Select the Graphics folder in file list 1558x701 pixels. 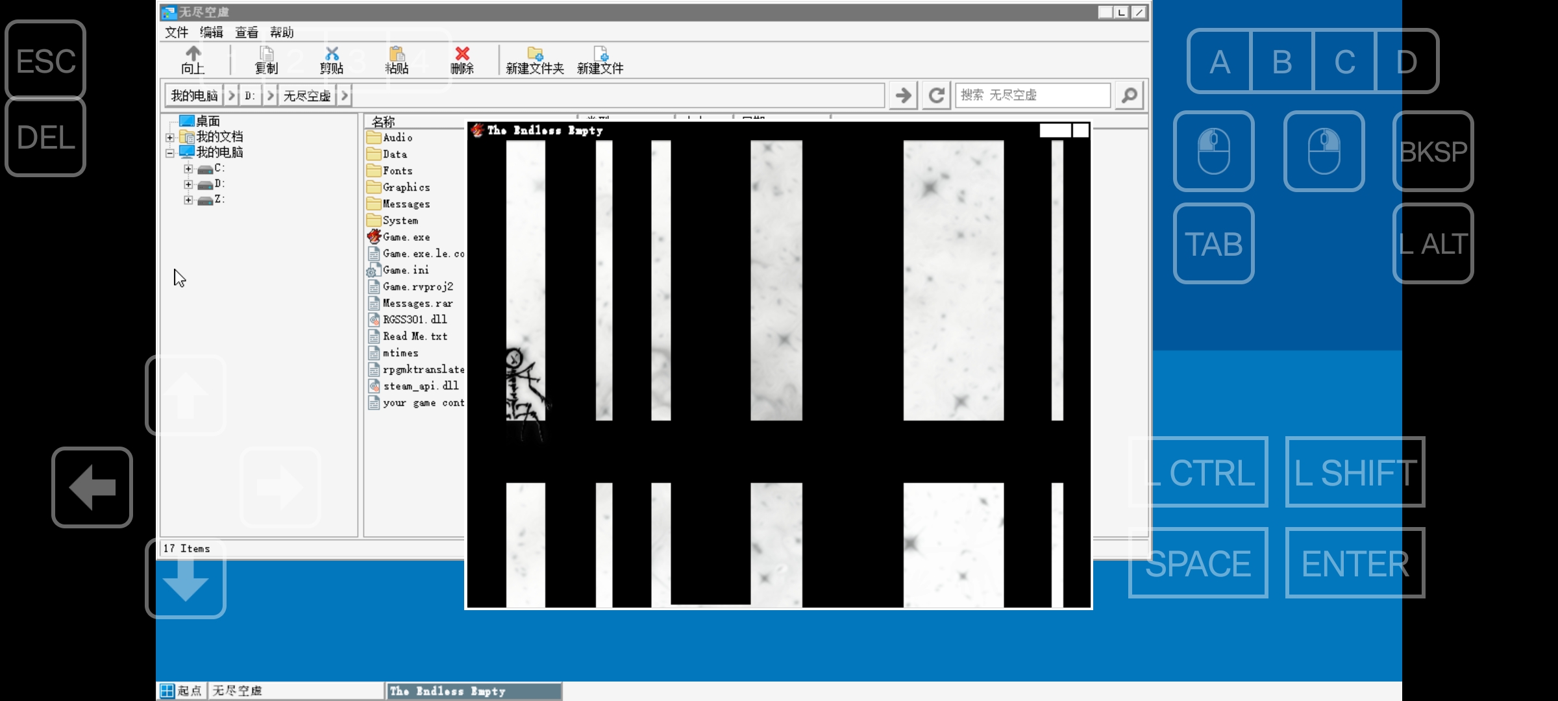(x=406, y=188)
